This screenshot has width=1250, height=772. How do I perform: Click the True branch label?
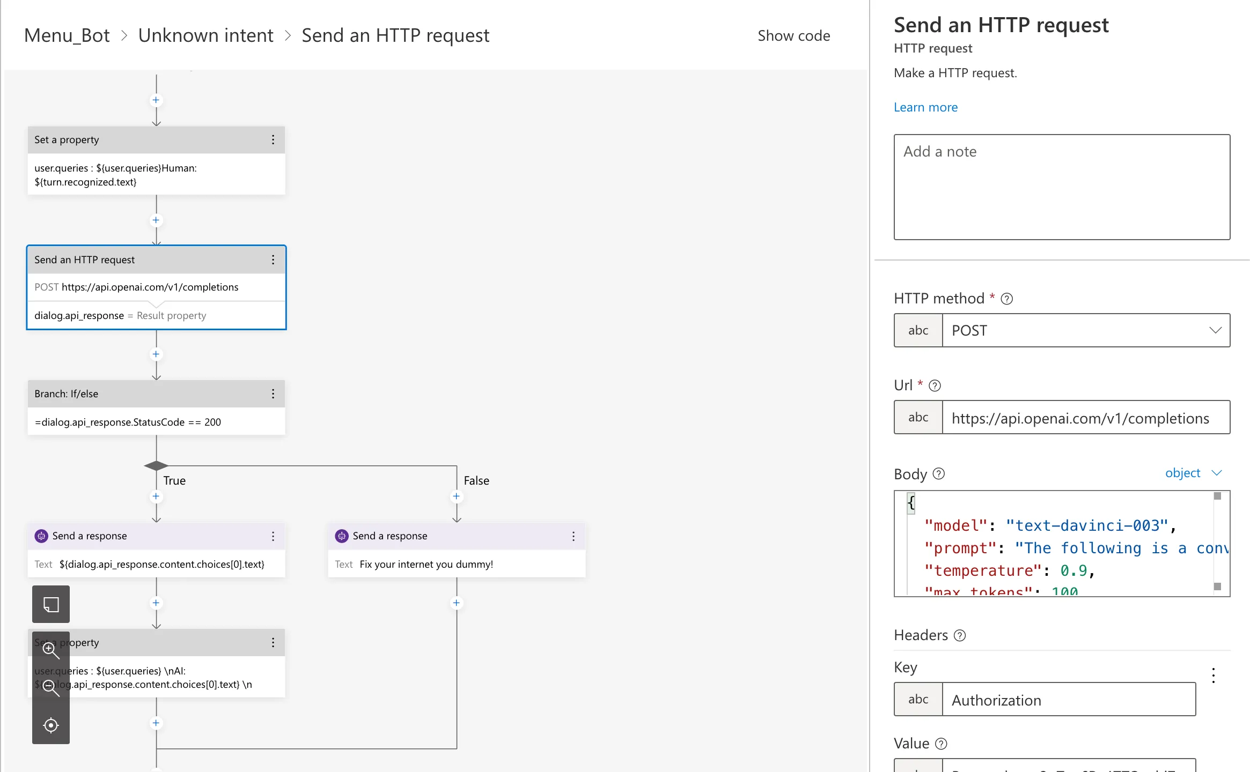(174, 481)
